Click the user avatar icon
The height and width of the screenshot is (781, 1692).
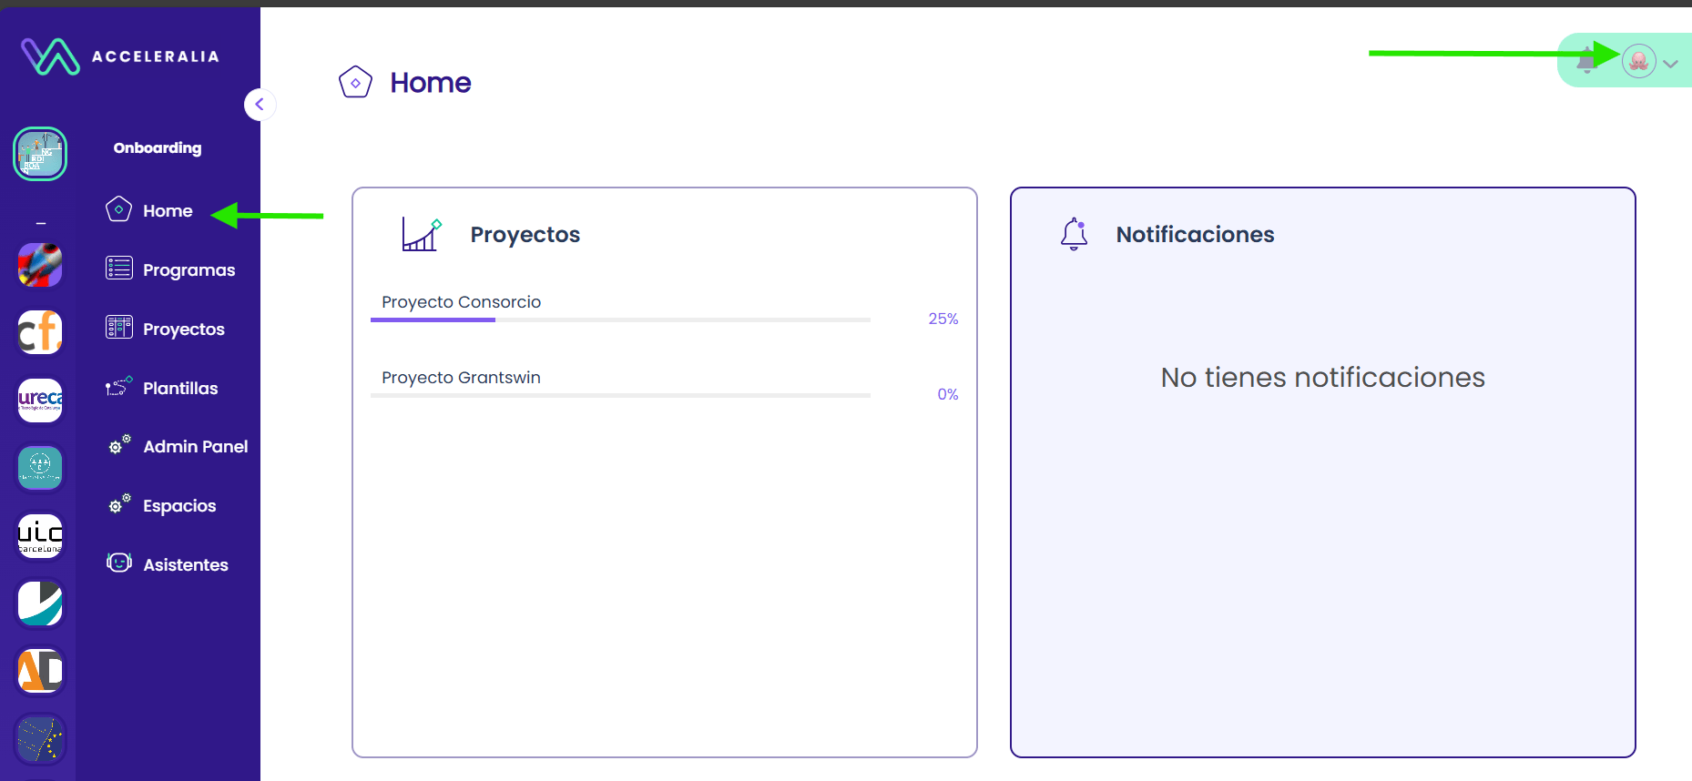1638,61
